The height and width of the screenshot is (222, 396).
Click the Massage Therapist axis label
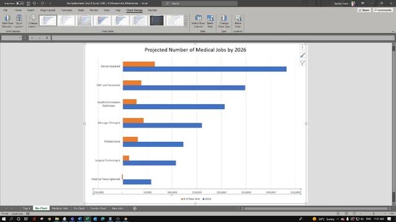click(x=109, y=123)
